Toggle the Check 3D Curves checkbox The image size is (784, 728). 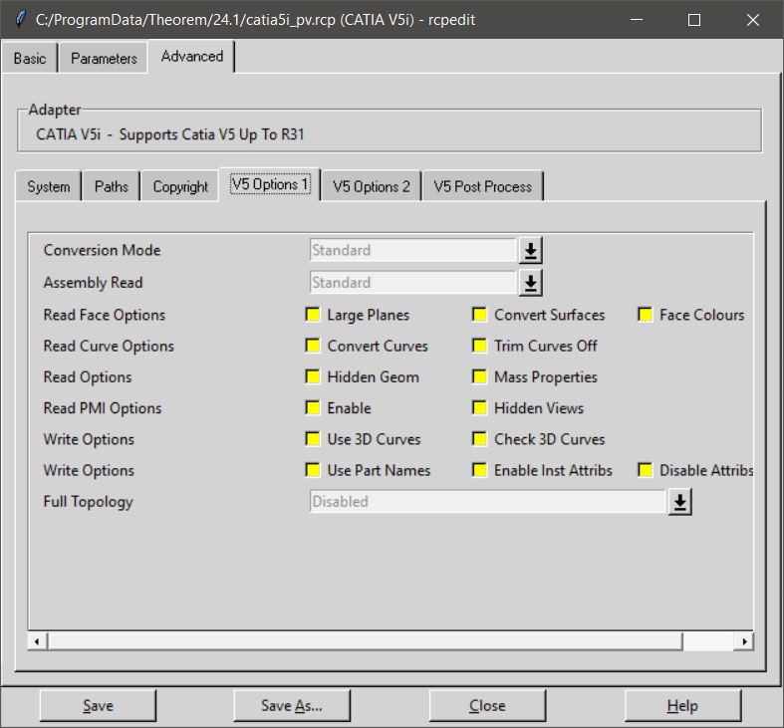[x=479, y=439]
